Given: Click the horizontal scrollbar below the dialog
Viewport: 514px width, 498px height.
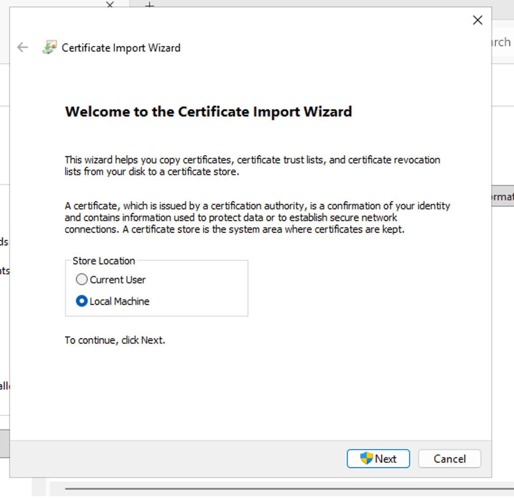Looking at the screenshot, I should click(289, 489).
